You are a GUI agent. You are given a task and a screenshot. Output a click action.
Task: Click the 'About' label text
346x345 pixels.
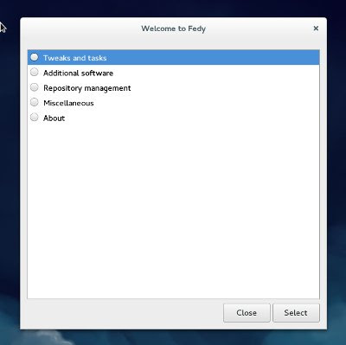tap(54, 118)
